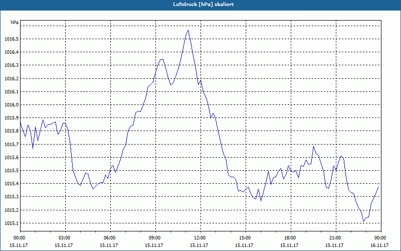The width and height of the screenshot is (401, 251).
Task: Click the '15.11.17' date under '21:00'
Action: pos(334,245)
